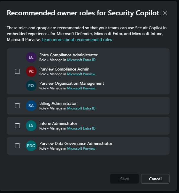Click the PO Purview Organization Management avatar
The height and width of the screenshot is (193, 179).
pyautogui.click(x=31, y=86)
